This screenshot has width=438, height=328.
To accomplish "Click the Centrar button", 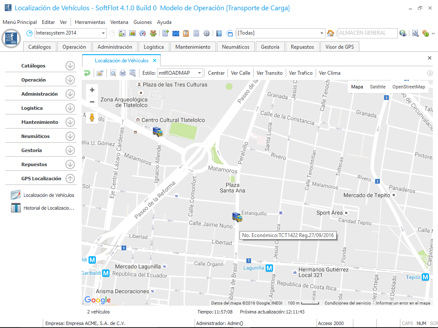I will click(x=216, y=73).
